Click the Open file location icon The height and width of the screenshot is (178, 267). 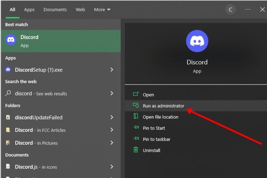(136, 117)
